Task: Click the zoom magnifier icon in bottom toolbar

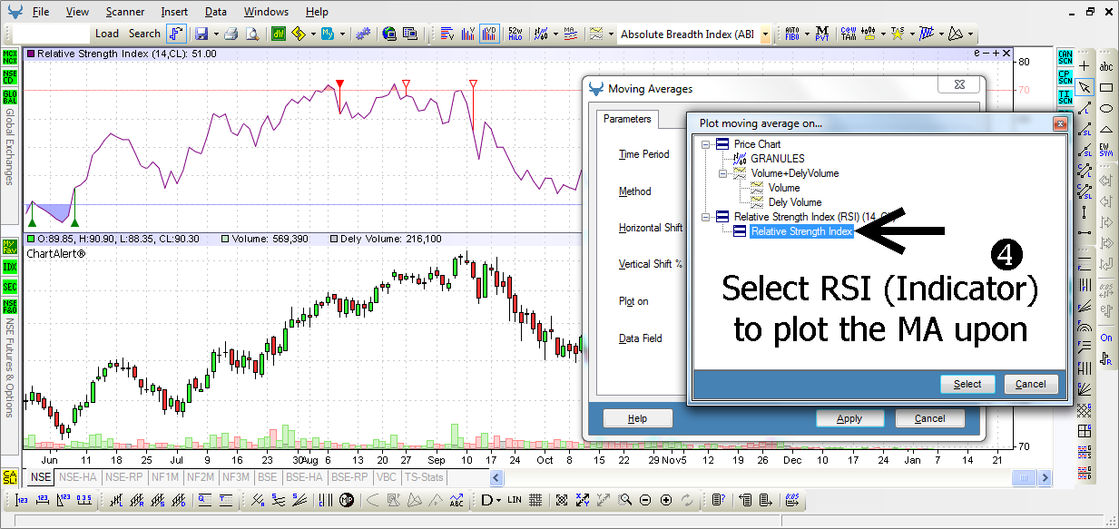Action: [624, 500]
